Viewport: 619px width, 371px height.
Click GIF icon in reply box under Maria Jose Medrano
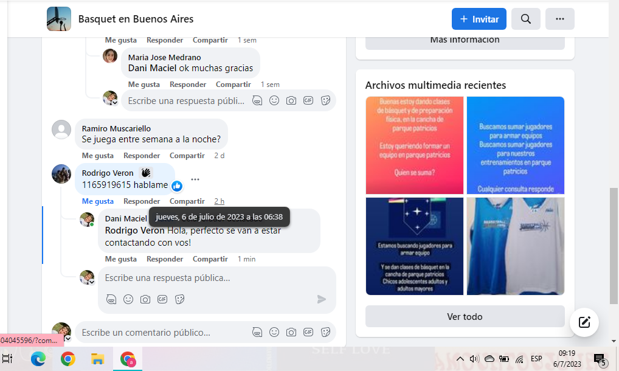(308, 100)
